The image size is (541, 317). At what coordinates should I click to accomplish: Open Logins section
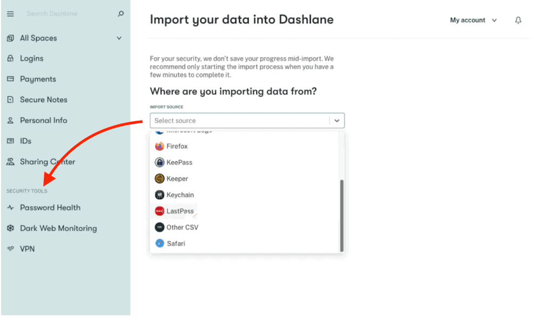[31, 58]
